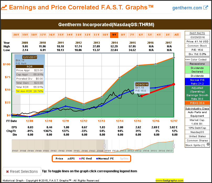Viewport: 212px width, 183px height.
Task: Click the F.A.S.T. Graphs chart logo icon
Action: [4, 8]
